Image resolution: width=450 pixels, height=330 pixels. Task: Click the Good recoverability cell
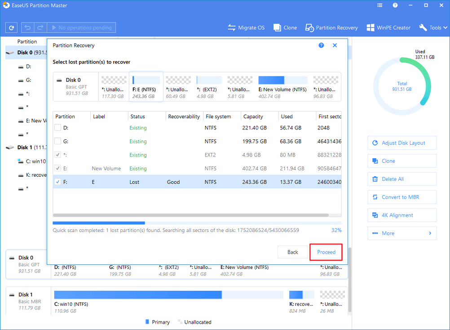click(x=173, y=182)
